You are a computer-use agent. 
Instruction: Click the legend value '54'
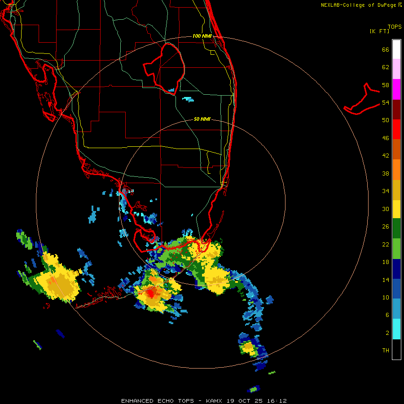(386, 102)
